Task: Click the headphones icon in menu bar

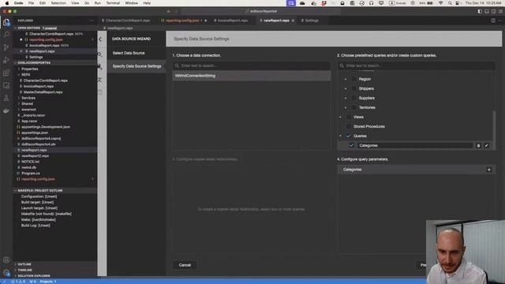Action: 372,3
